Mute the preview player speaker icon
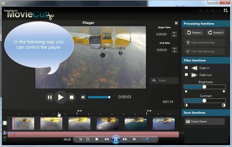 (x=83, y=97)
